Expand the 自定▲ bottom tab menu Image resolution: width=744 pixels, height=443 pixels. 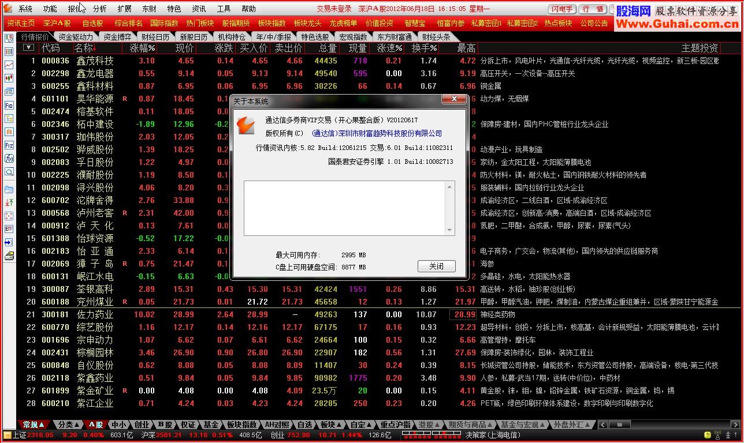(x=361, y=425)
